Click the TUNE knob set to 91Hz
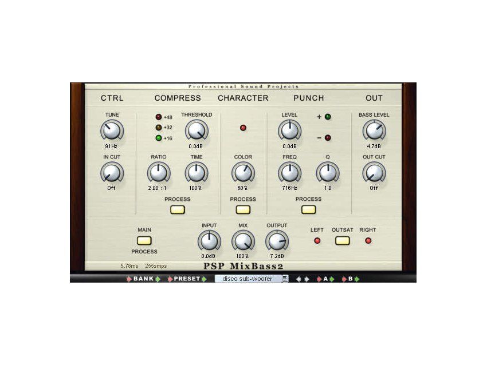Image resolution: width=487 pixels, height=365 pixels. (x=112, y=130)
